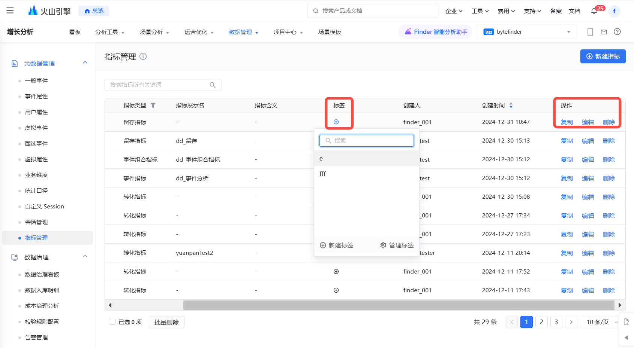This screenshot has height=348, width=634.
Task: Click add-tag plus icon in first 留存指标 row
Action: [336, 122]
